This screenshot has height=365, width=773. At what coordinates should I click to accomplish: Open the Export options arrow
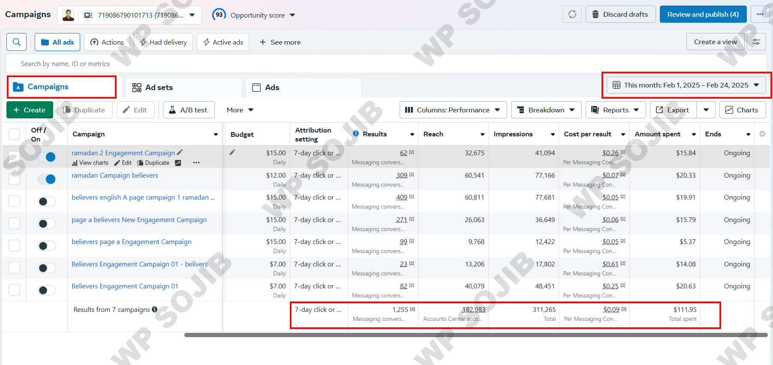(706, 110)
